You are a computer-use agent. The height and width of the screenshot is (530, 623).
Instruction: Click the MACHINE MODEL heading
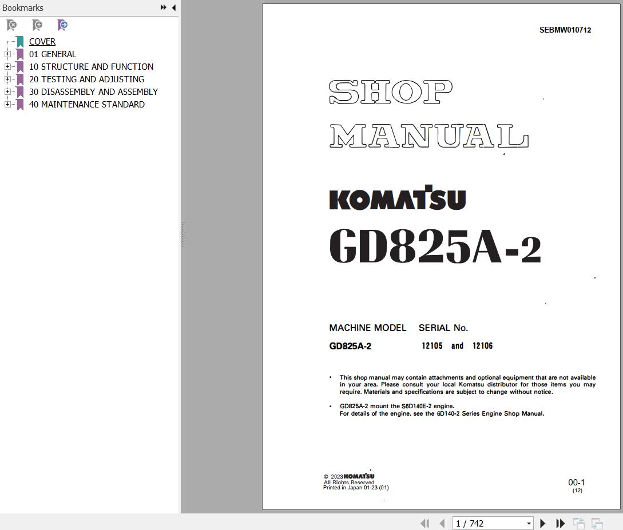(367, 328)
